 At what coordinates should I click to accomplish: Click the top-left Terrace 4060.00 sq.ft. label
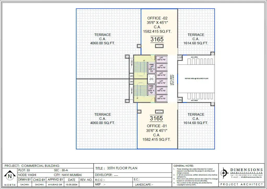point(102,39)
